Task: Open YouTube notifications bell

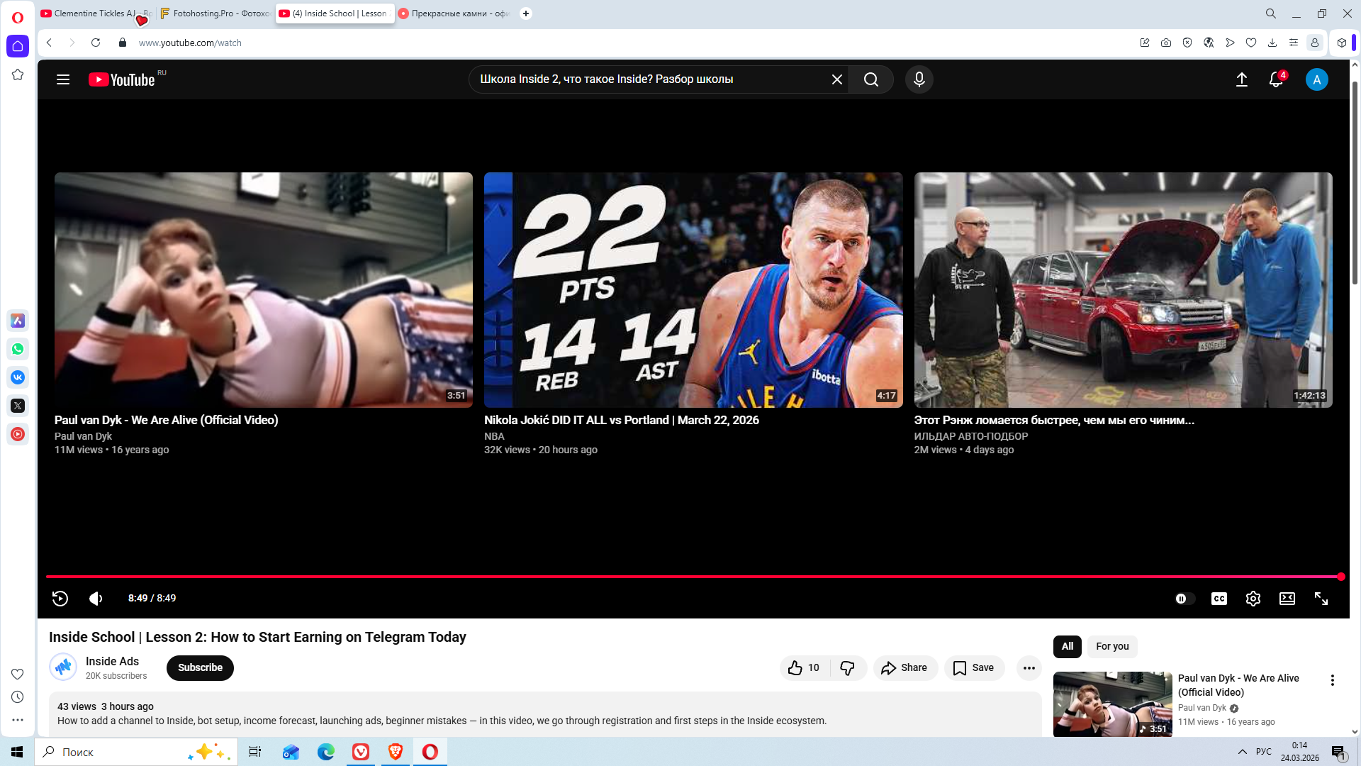Action: [x=1275, y=79]
